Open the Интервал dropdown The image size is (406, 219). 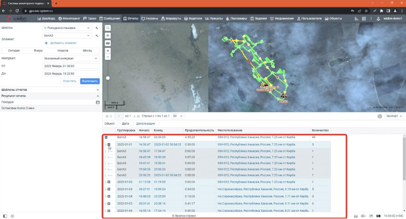[x=71, y=58]
